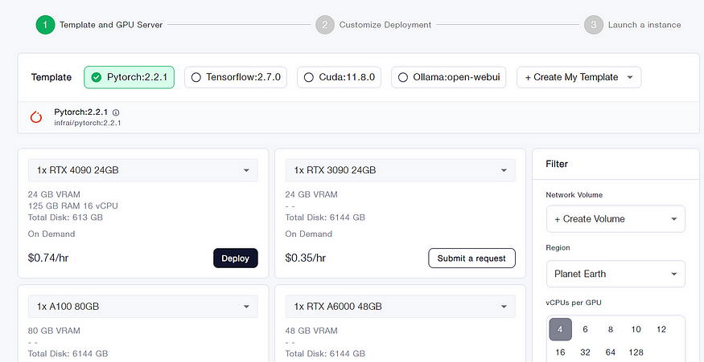
Task: Click the Total Disk: 6144 GB text under RTX 3090
Action: [325, 218]
